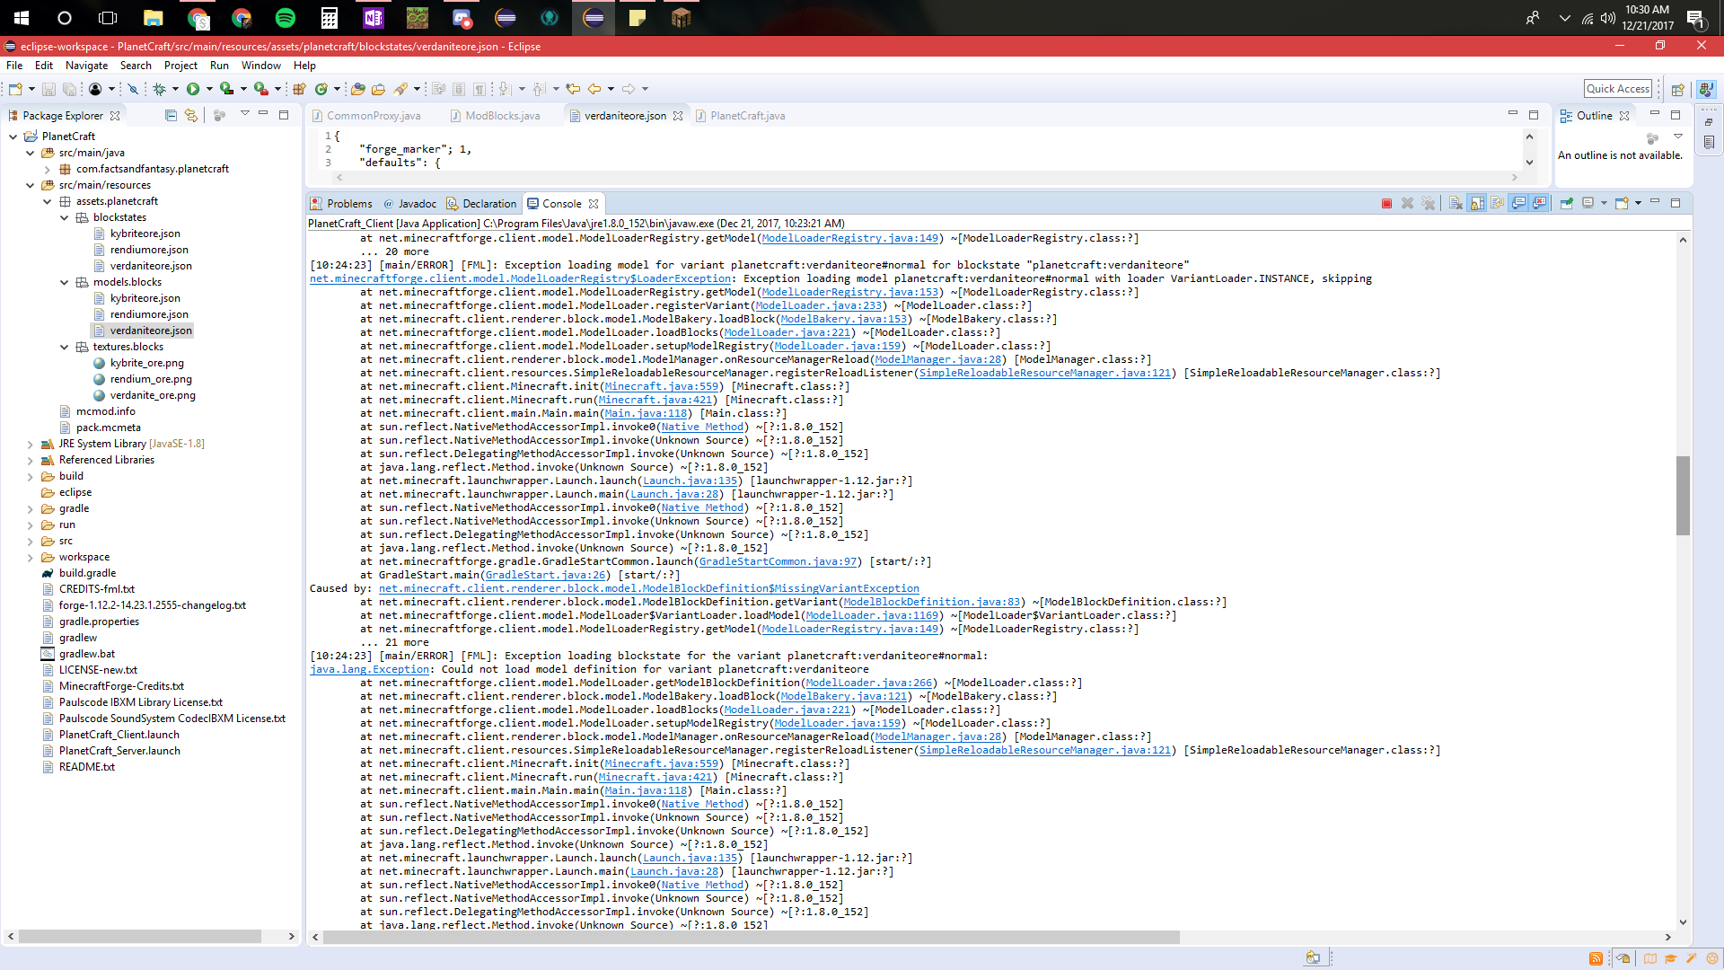
Task: Switch to the ModBlocks.java editor tab
Action: [x=502, y=116]
